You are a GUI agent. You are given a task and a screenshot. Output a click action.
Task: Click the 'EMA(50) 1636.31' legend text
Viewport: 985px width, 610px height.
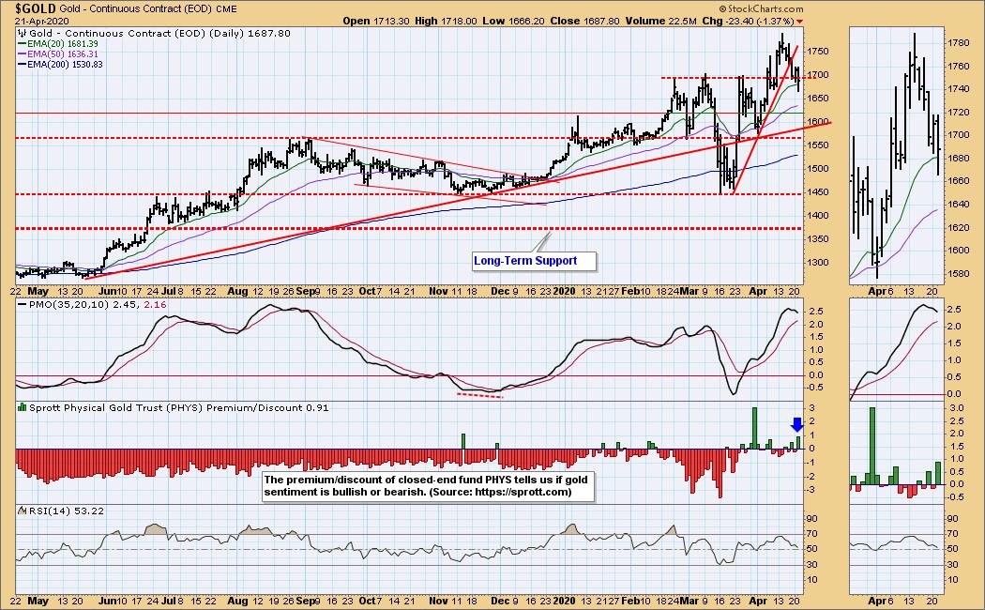click(x=63, y=54)
